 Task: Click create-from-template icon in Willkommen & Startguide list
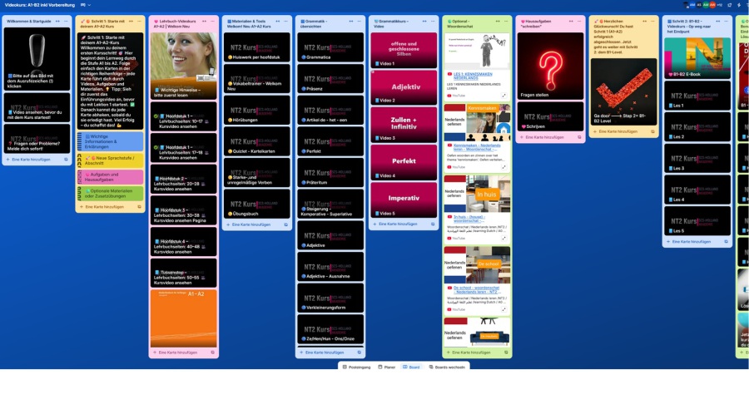(x=65, y=159)
